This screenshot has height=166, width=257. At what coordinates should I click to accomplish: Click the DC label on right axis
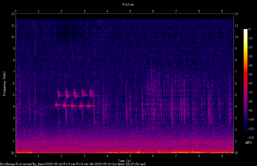coord(237,153)
